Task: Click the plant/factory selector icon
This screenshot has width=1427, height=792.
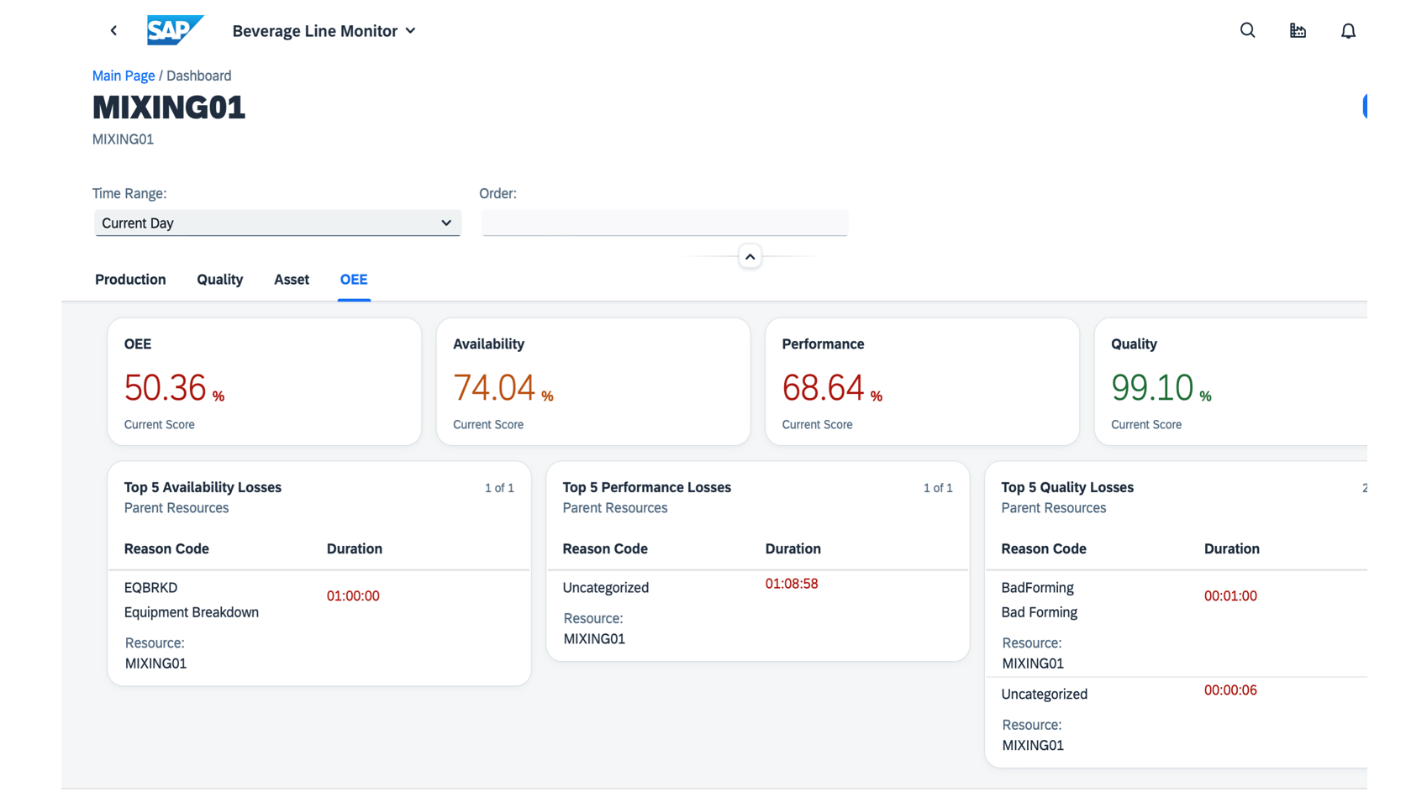Action: point(1298,30)
